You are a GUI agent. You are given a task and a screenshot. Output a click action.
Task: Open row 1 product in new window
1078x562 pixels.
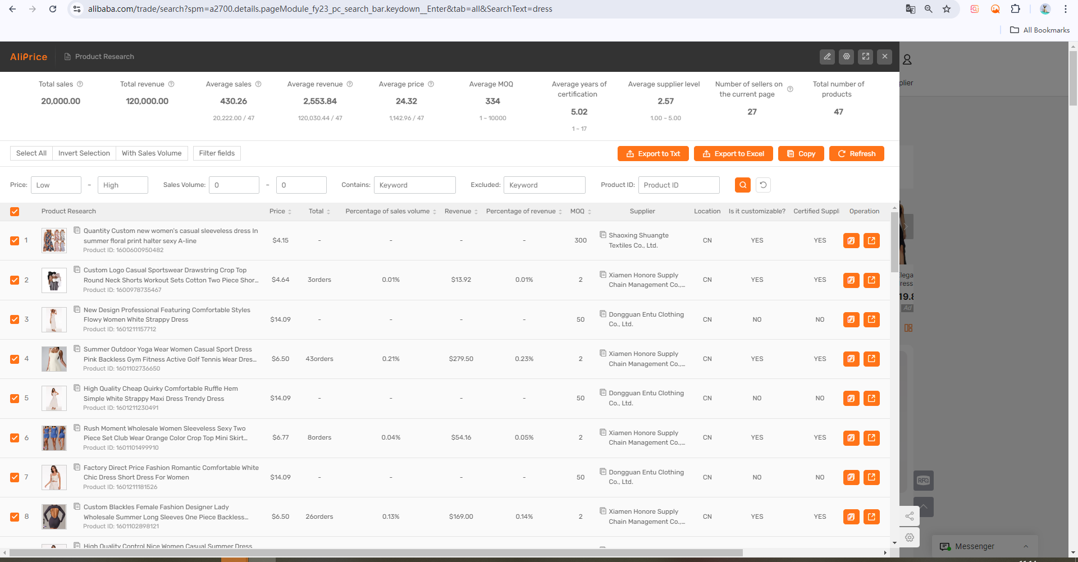tap(871, 241)
